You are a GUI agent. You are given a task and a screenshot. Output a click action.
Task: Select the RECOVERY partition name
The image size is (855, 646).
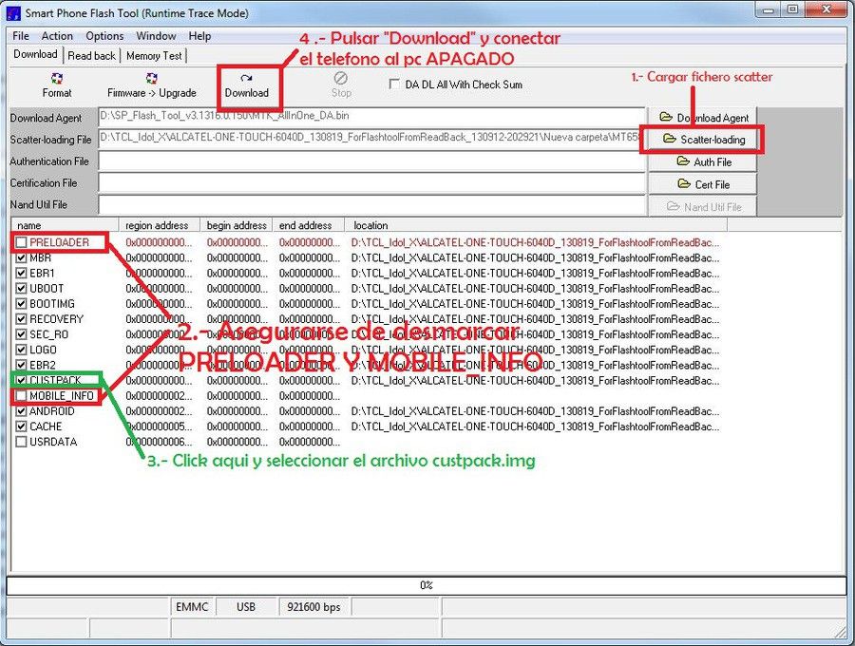[56, 319]
